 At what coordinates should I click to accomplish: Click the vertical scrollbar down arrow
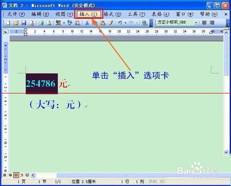point(226,152)
